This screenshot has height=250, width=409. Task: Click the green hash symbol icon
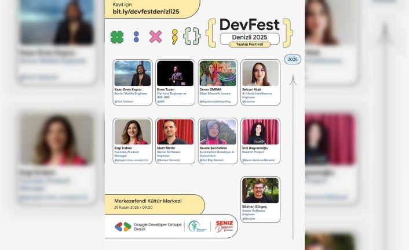pos(117,37)
